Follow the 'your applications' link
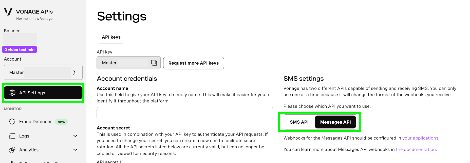This screenshot has width=470, height=163. 420,138
